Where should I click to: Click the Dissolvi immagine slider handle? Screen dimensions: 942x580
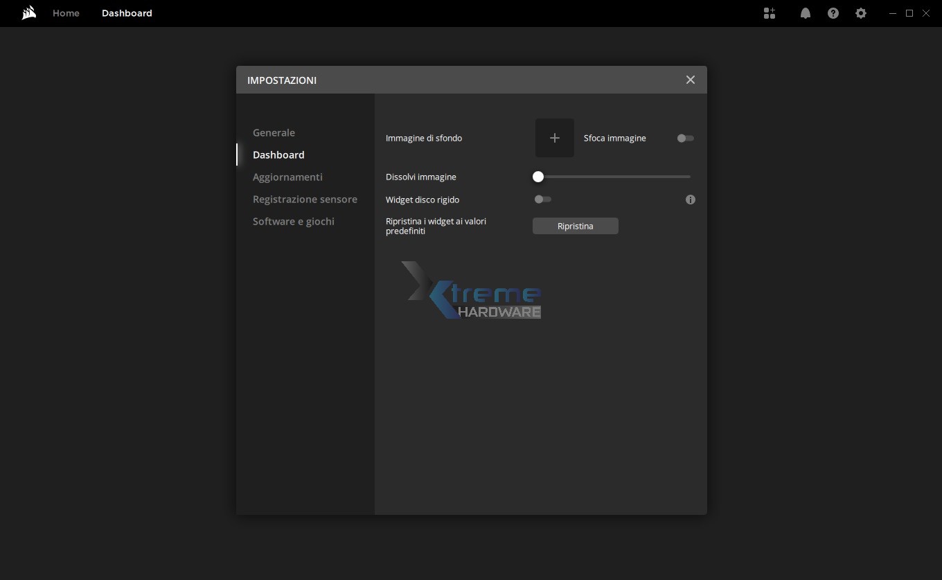[x=538, y=177]
